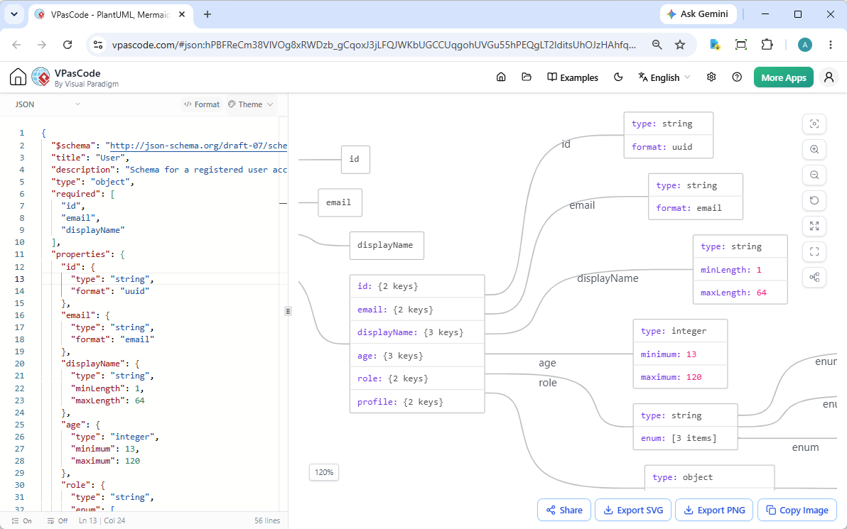The image size is (847, 529).
Task: Click the browser zoom magnifier icon in address bar
Action: tap(657, 45)
